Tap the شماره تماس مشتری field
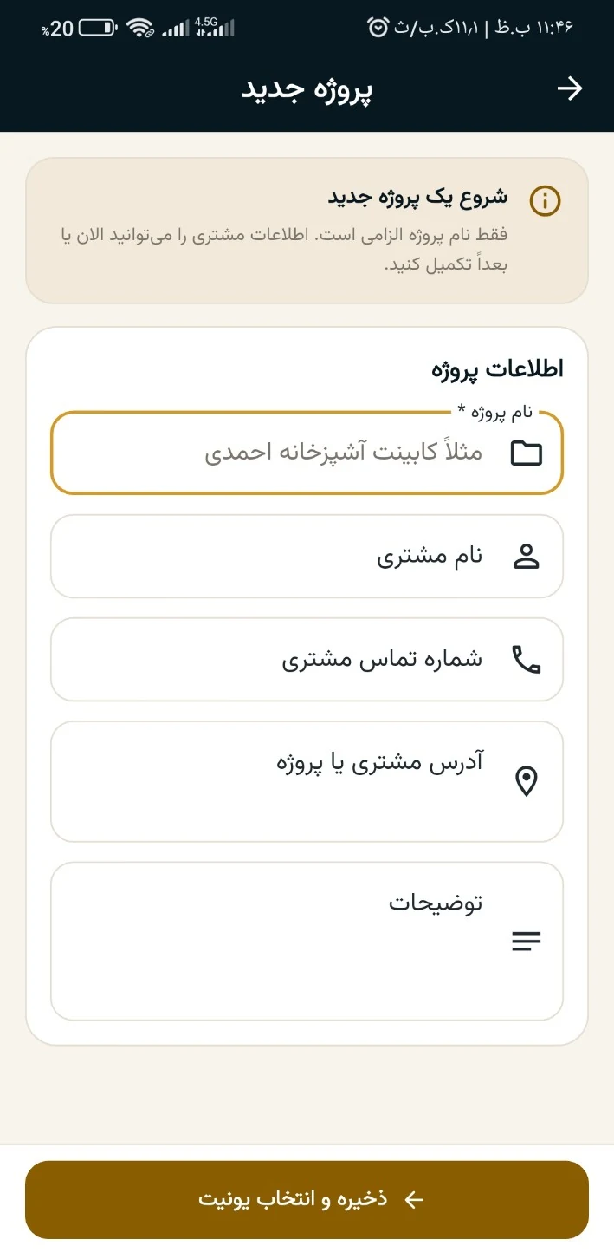Image resolution: width=614 pixels, height=1252 pixels. 307,660
